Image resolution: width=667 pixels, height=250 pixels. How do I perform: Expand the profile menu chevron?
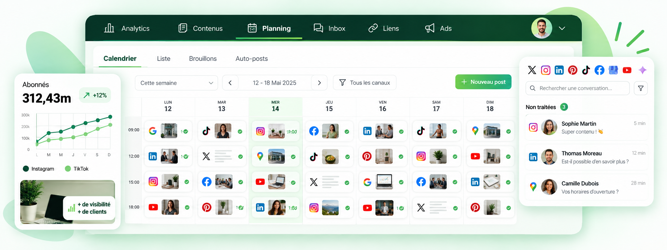click(x=562, y=28)
